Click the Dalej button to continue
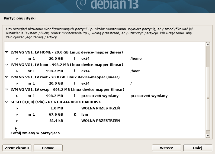Image resolution: width=215 pixels, height=154 pixels. tap(198, 148)
